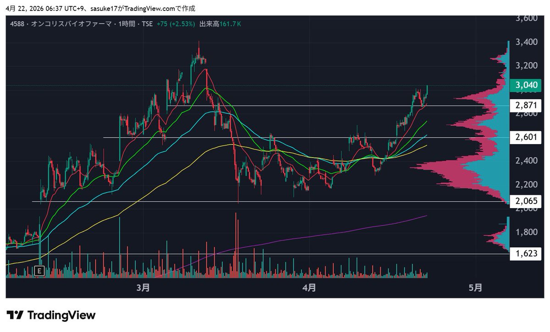Click the 出来高 161.7 K volume indicator label

point(220,24)
